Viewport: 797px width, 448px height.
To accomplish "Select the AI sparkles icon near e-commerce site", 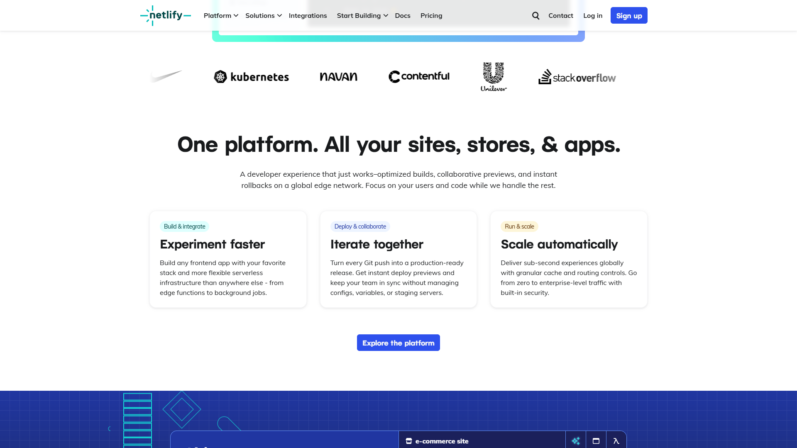I will click(x=576, y=441).
